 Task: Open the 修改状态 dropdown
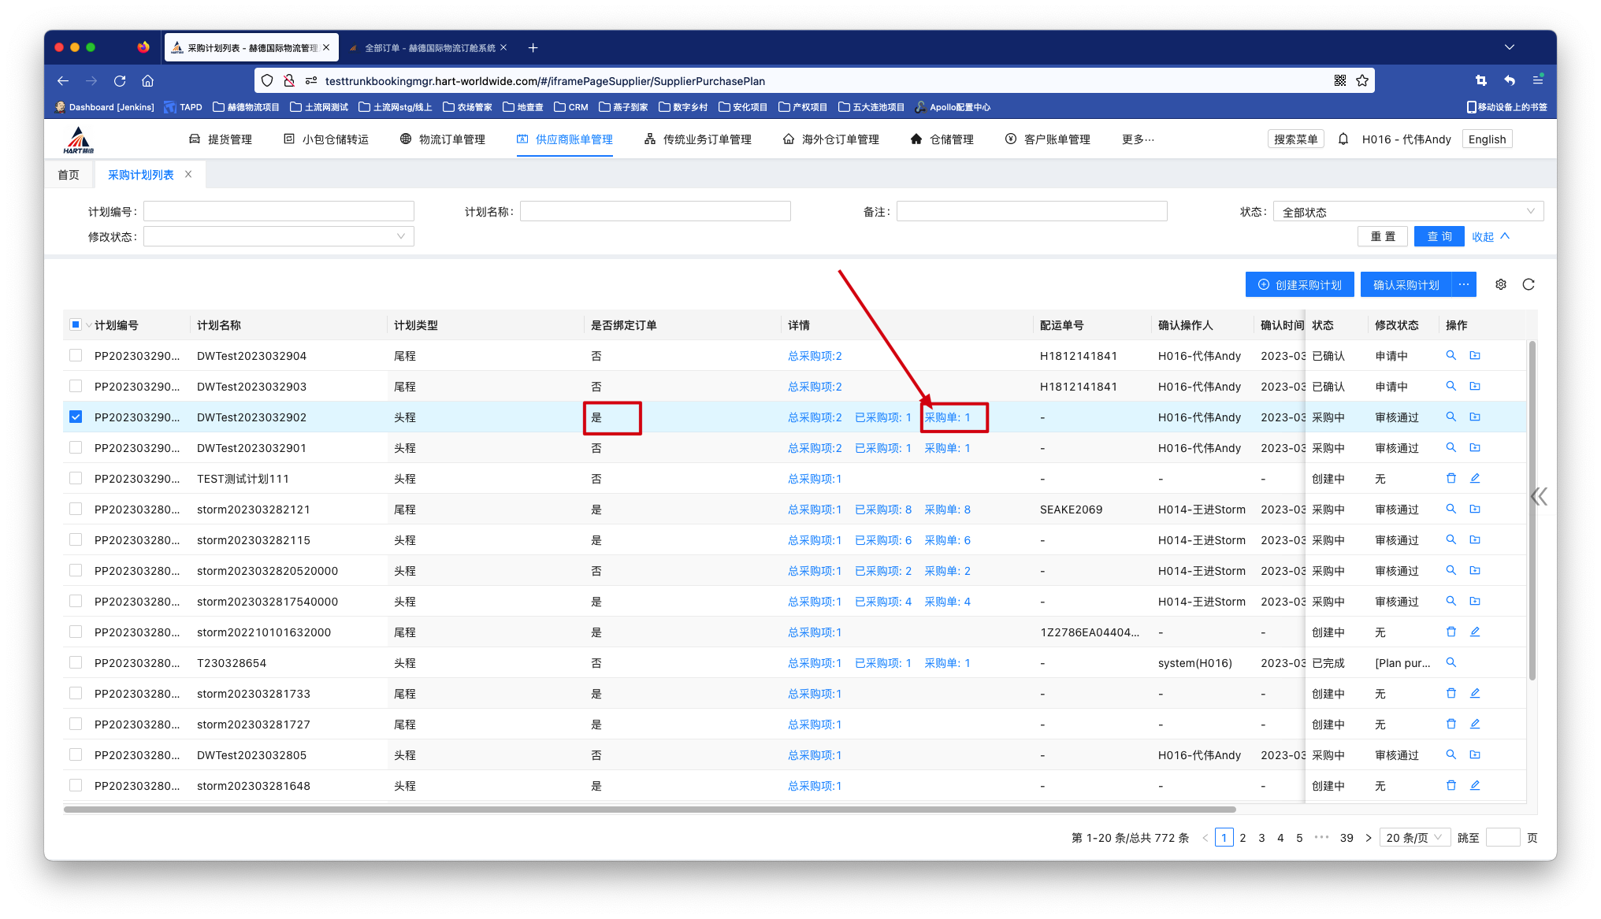(x=278, y=236)
